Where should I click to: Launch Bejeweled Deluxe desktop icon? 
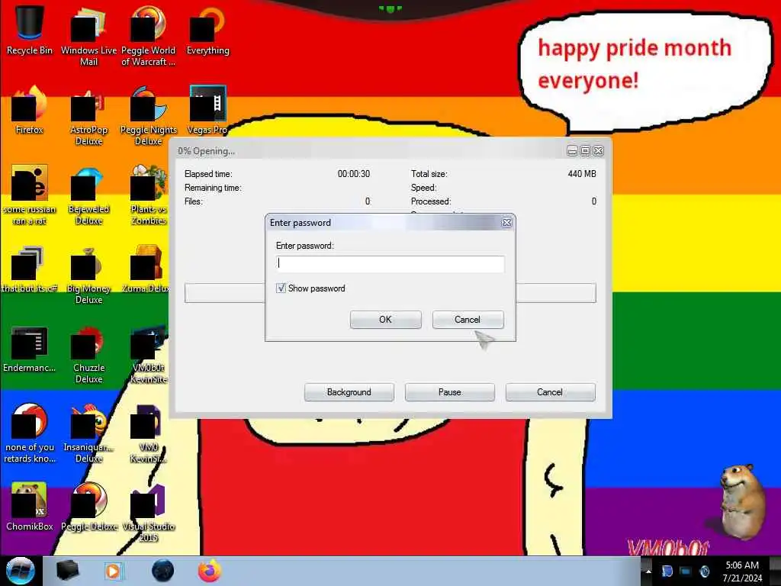tap(88, 195)
